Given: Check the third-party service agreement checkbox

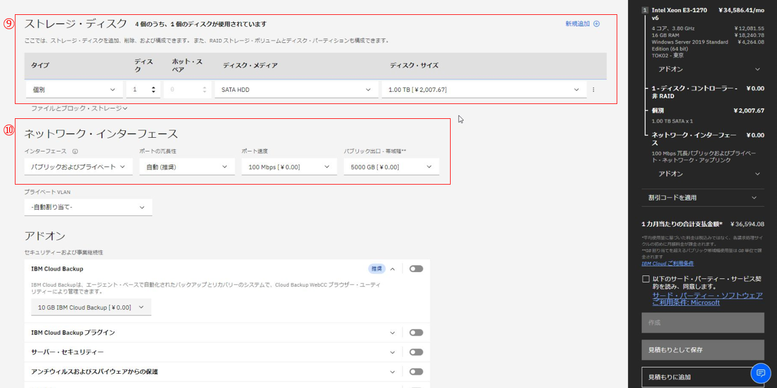Looking at the screenshot, I should coord(646,279).
